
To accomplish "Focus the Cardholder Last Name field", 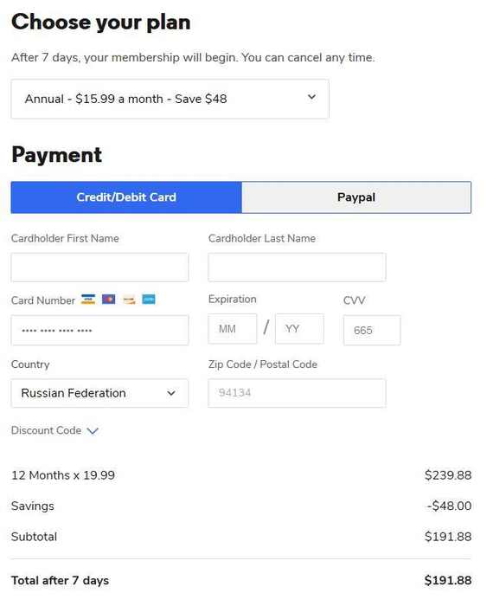I will [x=297, y=268].
